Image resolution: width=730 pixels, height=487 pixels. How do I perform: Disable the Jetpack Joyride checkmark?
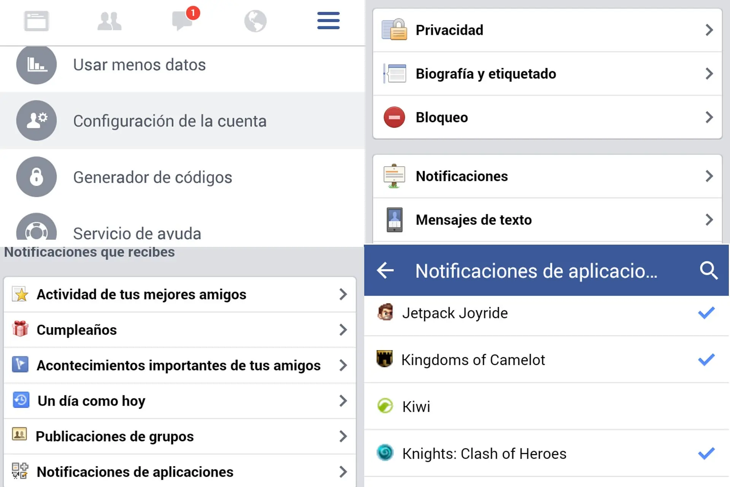(x=706, y=313)
